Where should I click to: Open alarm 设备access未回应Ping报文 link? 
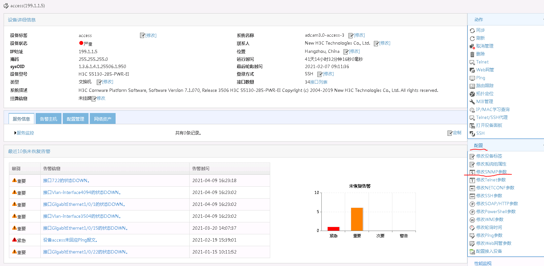pos(70,240)
